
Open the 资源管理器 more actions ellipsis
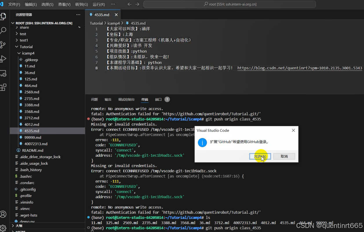[78, 14]
